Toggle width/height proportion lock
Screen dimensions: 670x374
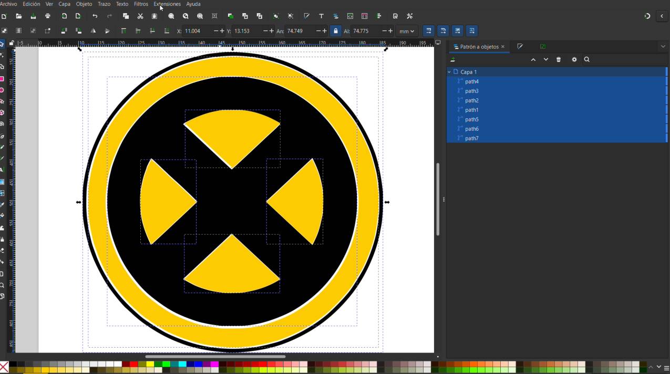tap(336, 31)
